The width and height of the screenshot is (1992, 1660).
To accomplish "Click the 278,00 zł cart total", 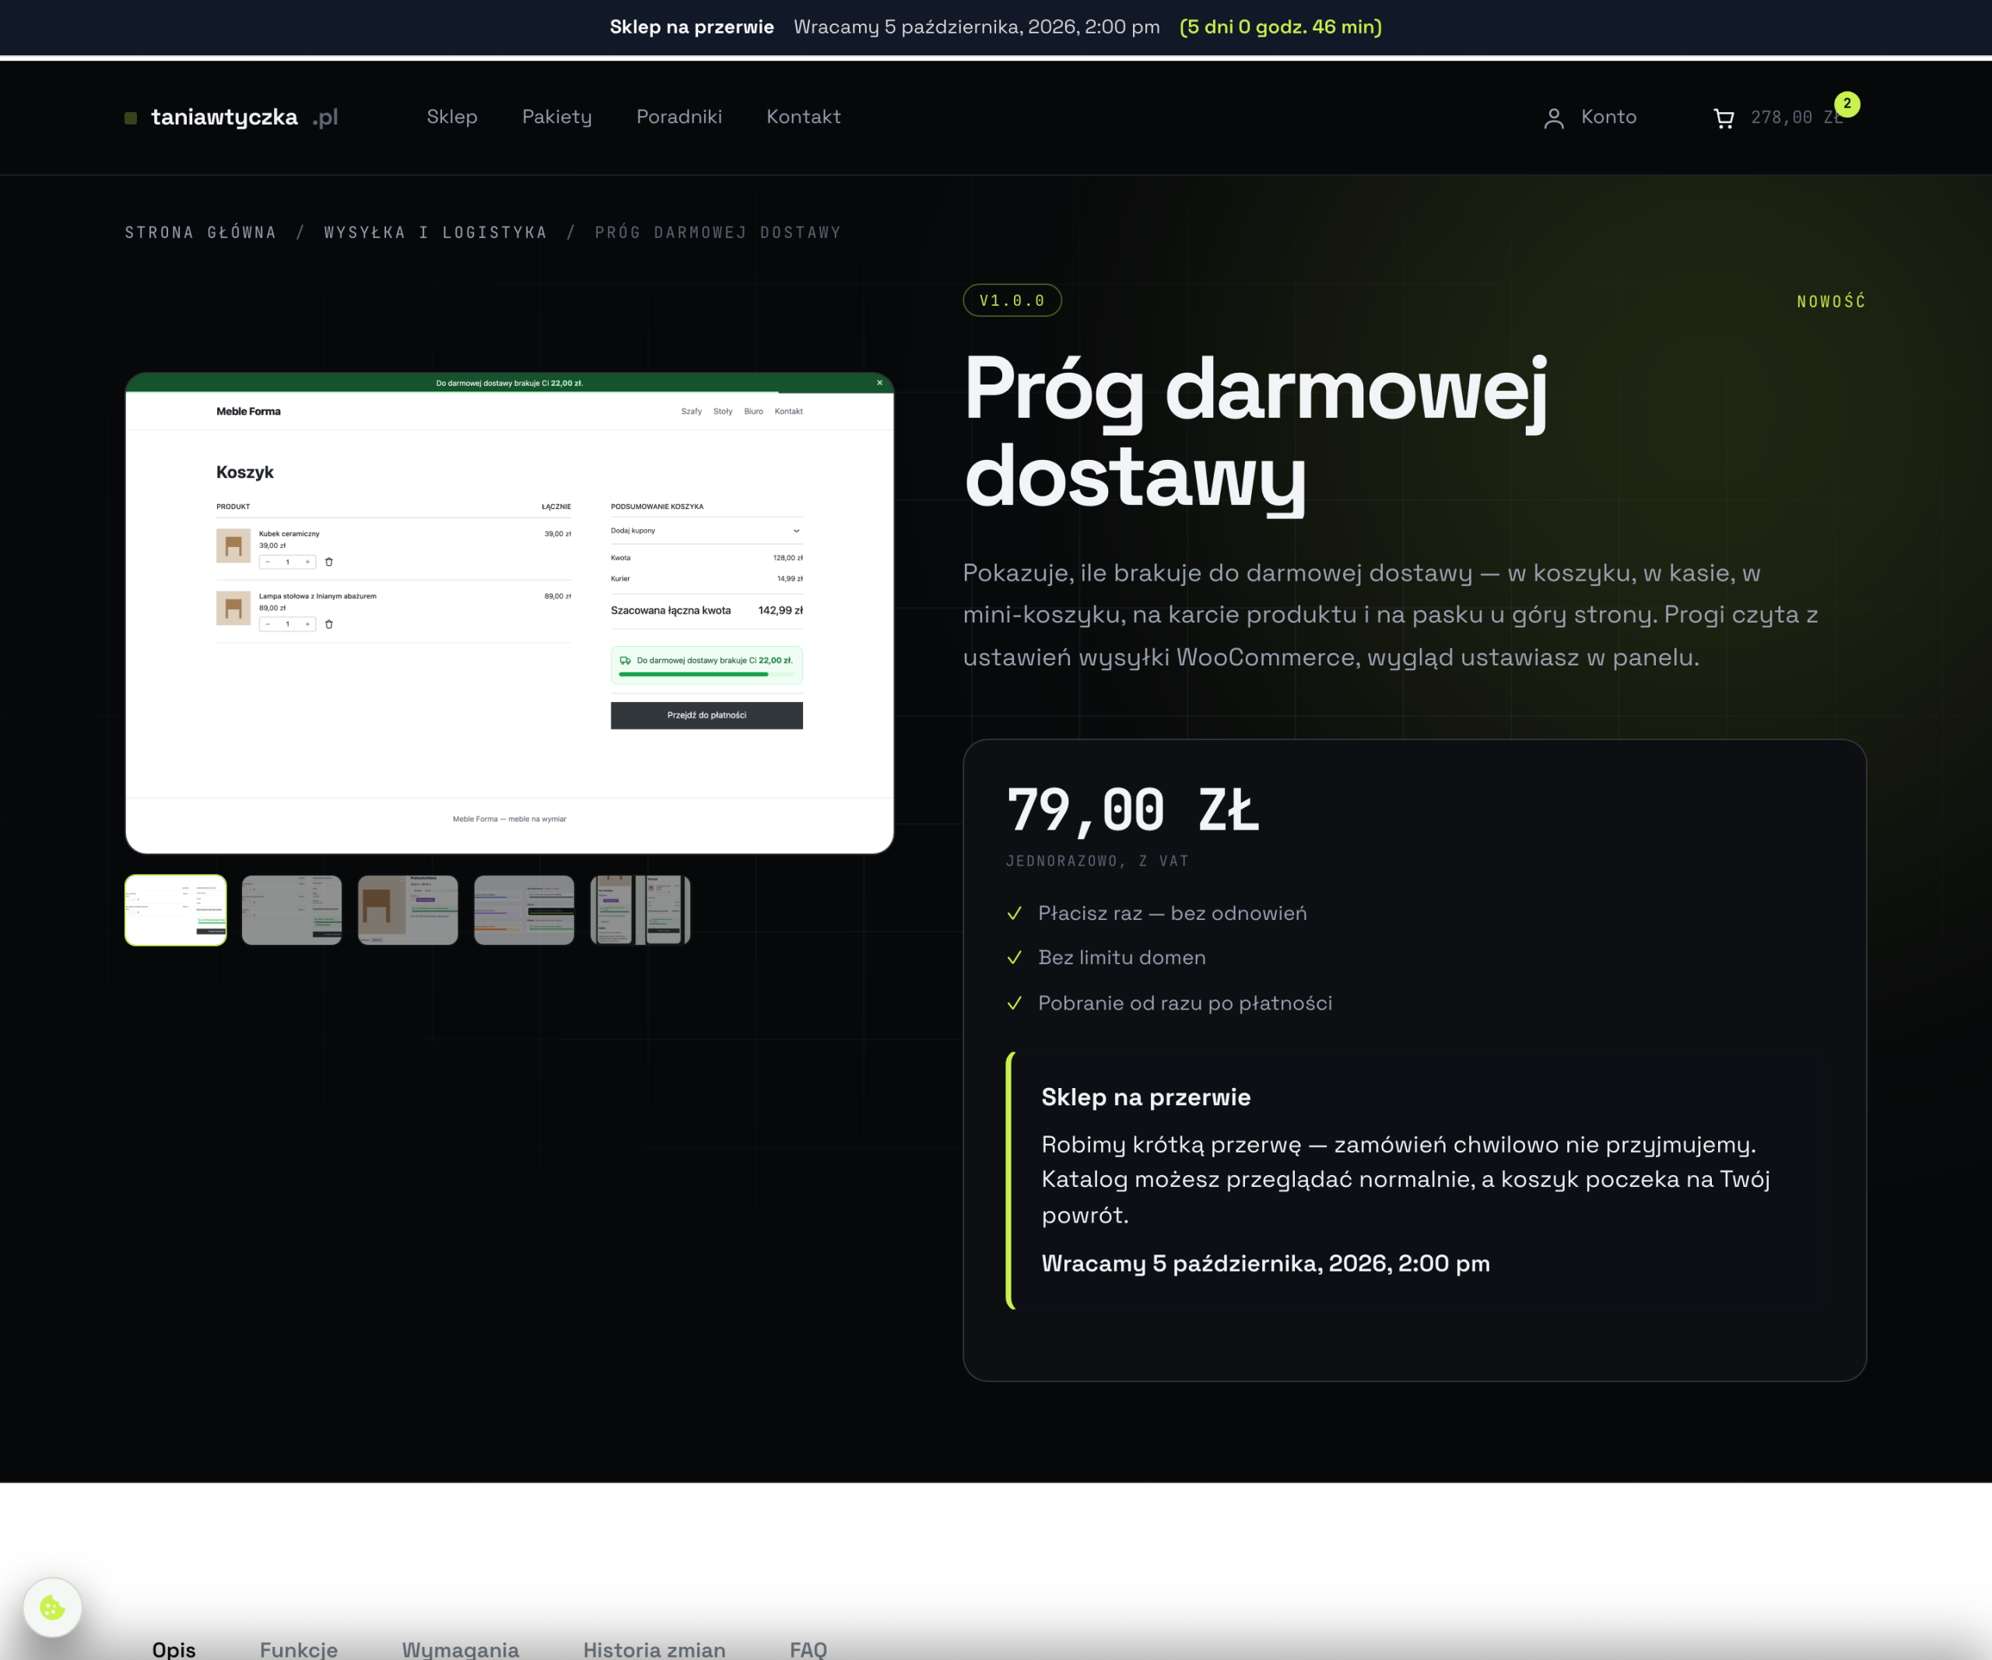I will (x=1796, y=118).
